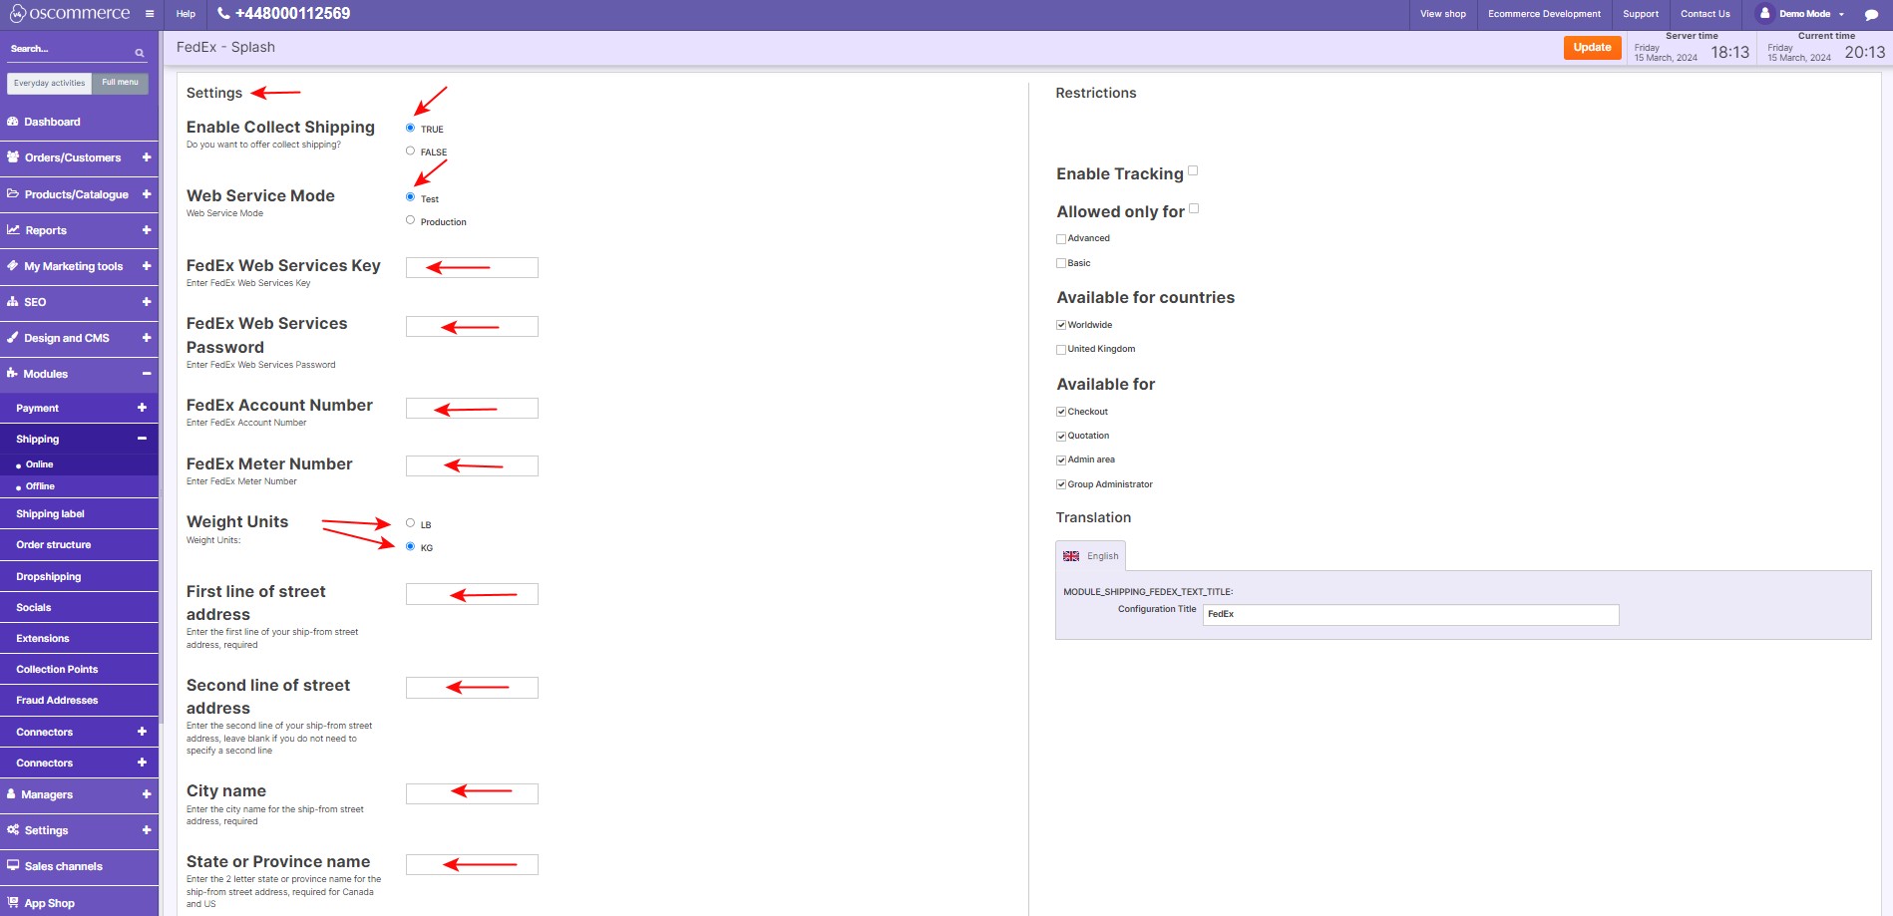Select the English translation tab
The width and height of the screenshot is (1893, 916).
coord(1091,555)
